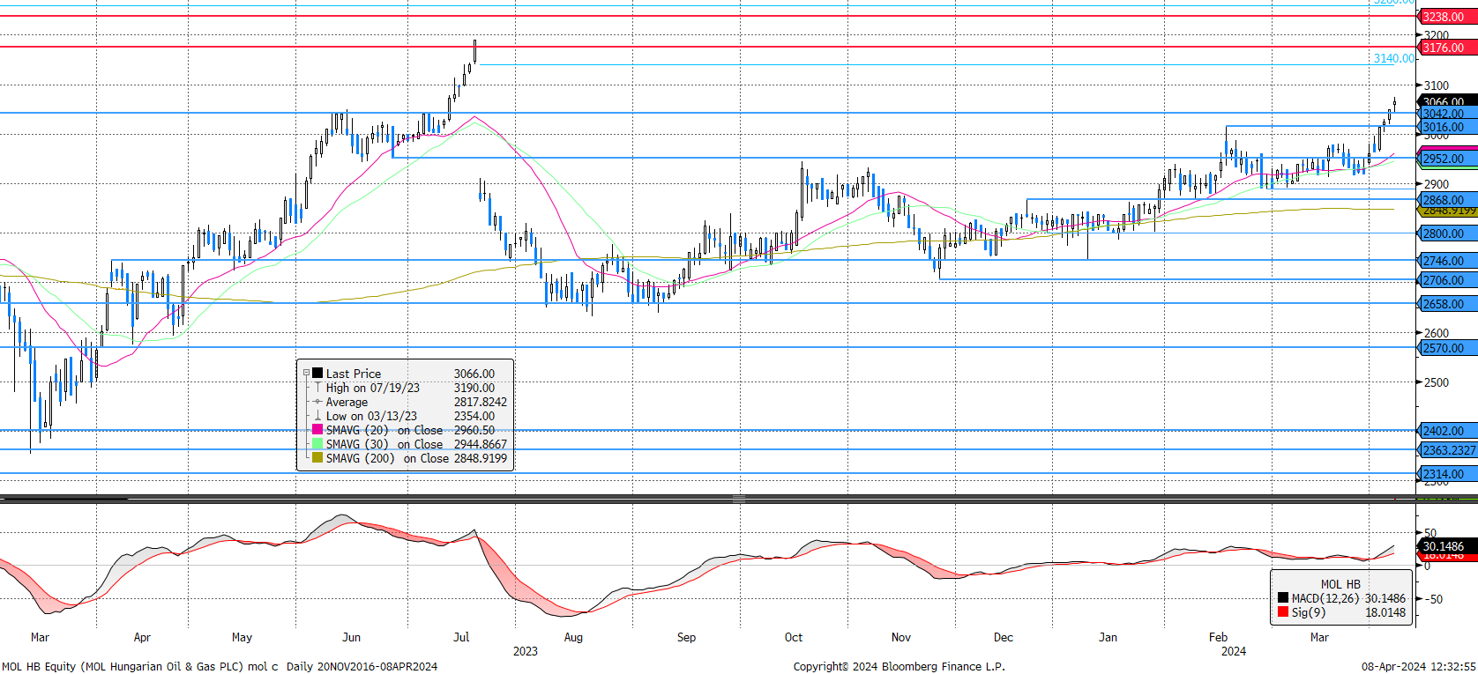This screenshot has width=1478, height=674.
Task: Click the red Sig(9) swatch
Action: [x=1283, y=612]
